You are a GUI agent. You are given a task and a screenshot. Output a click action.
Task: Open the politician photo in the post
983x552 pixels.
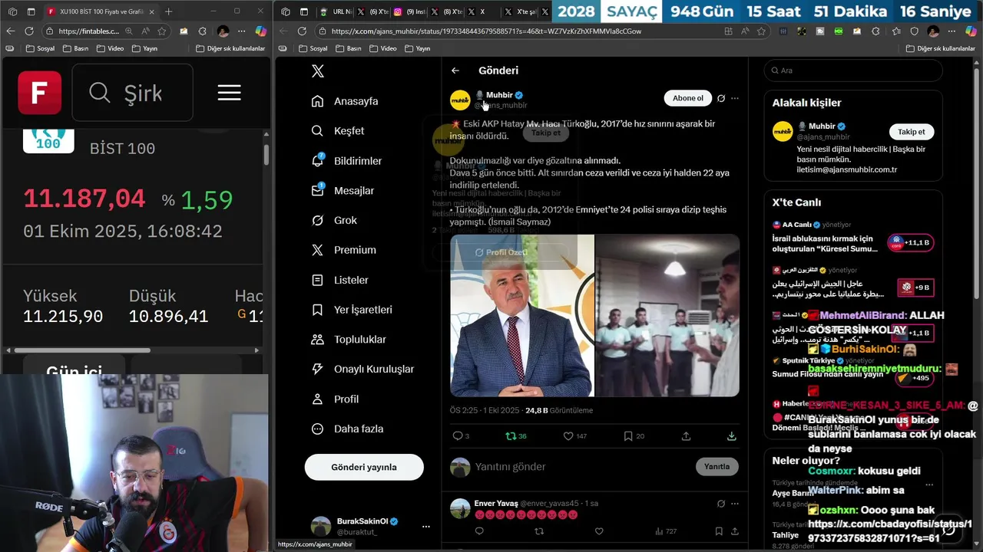(522, 315)
